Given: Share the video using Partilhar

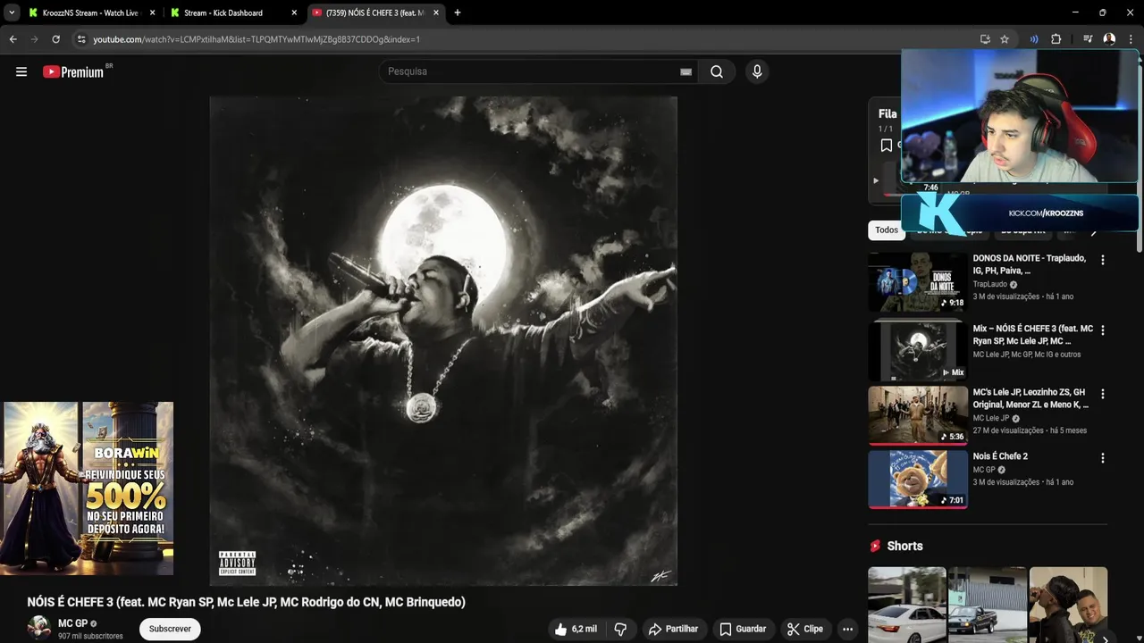Looking at the screenshot, I should click(673, 629).
